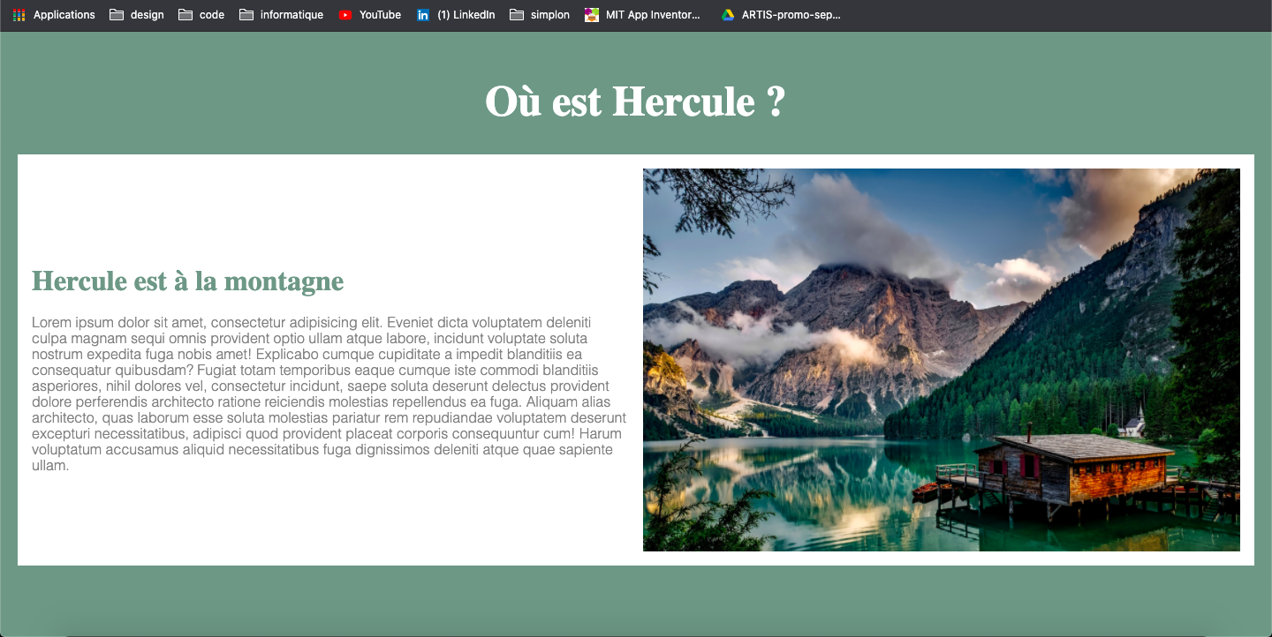
Task: Click the Google Drive icon for ARTIS-promo
Action: (x=728, y=15)
